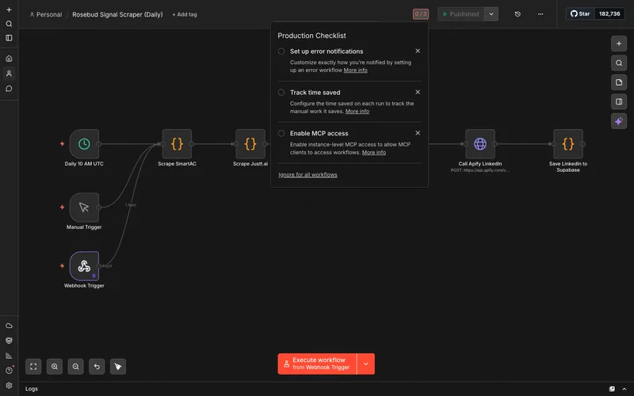This screenshot has width=634, height=396.
Task: Add a sticky note to canvas
Action: pyautogui.click(x=619, y=82)
